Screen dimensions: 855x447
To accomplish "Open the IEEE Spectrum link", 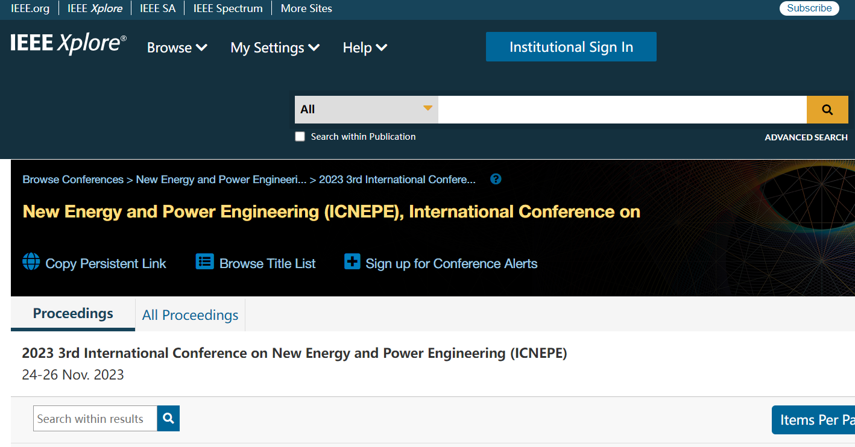I will click(x=228, y=8).
